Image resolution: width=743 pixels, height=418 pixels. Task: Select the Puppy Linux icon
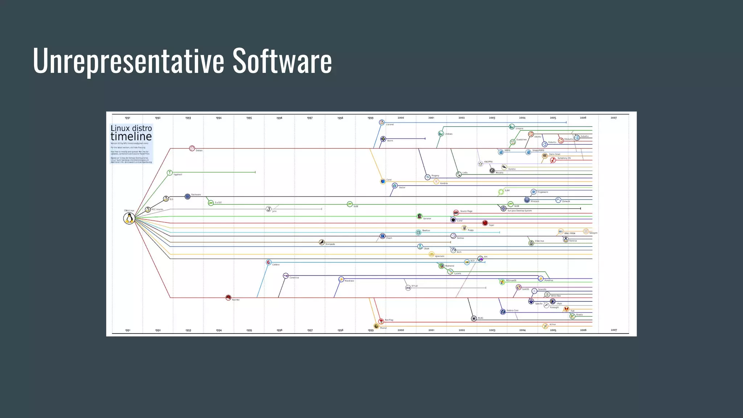point(464,228)
